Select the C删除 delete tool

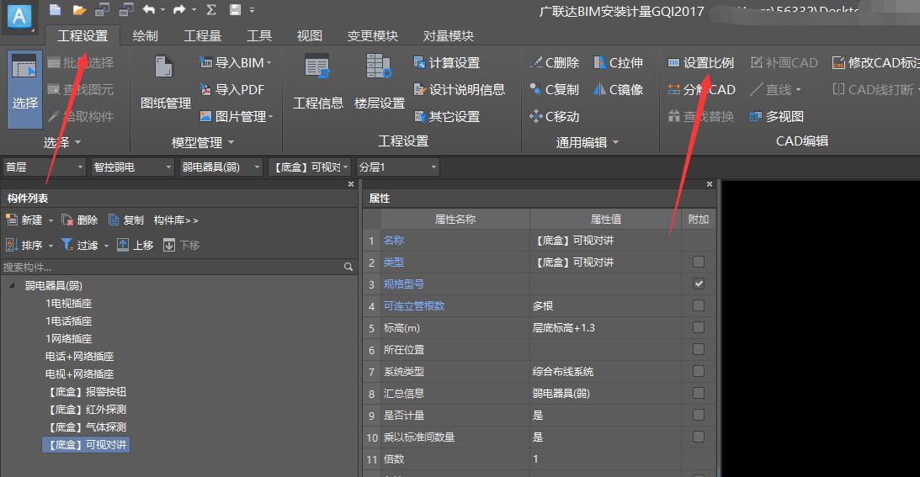[555, 63]
